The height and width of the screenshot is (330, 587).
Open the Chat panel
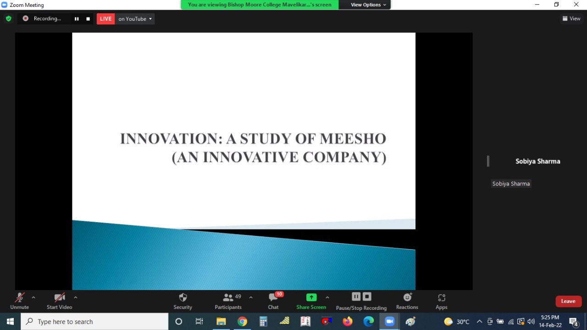[x=273, y=301]
